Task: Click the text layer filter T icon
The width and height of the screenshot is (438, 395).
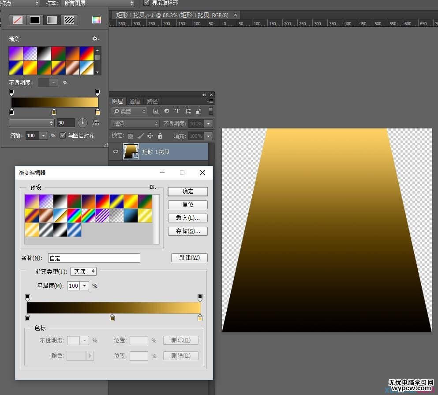Action: 177,111
